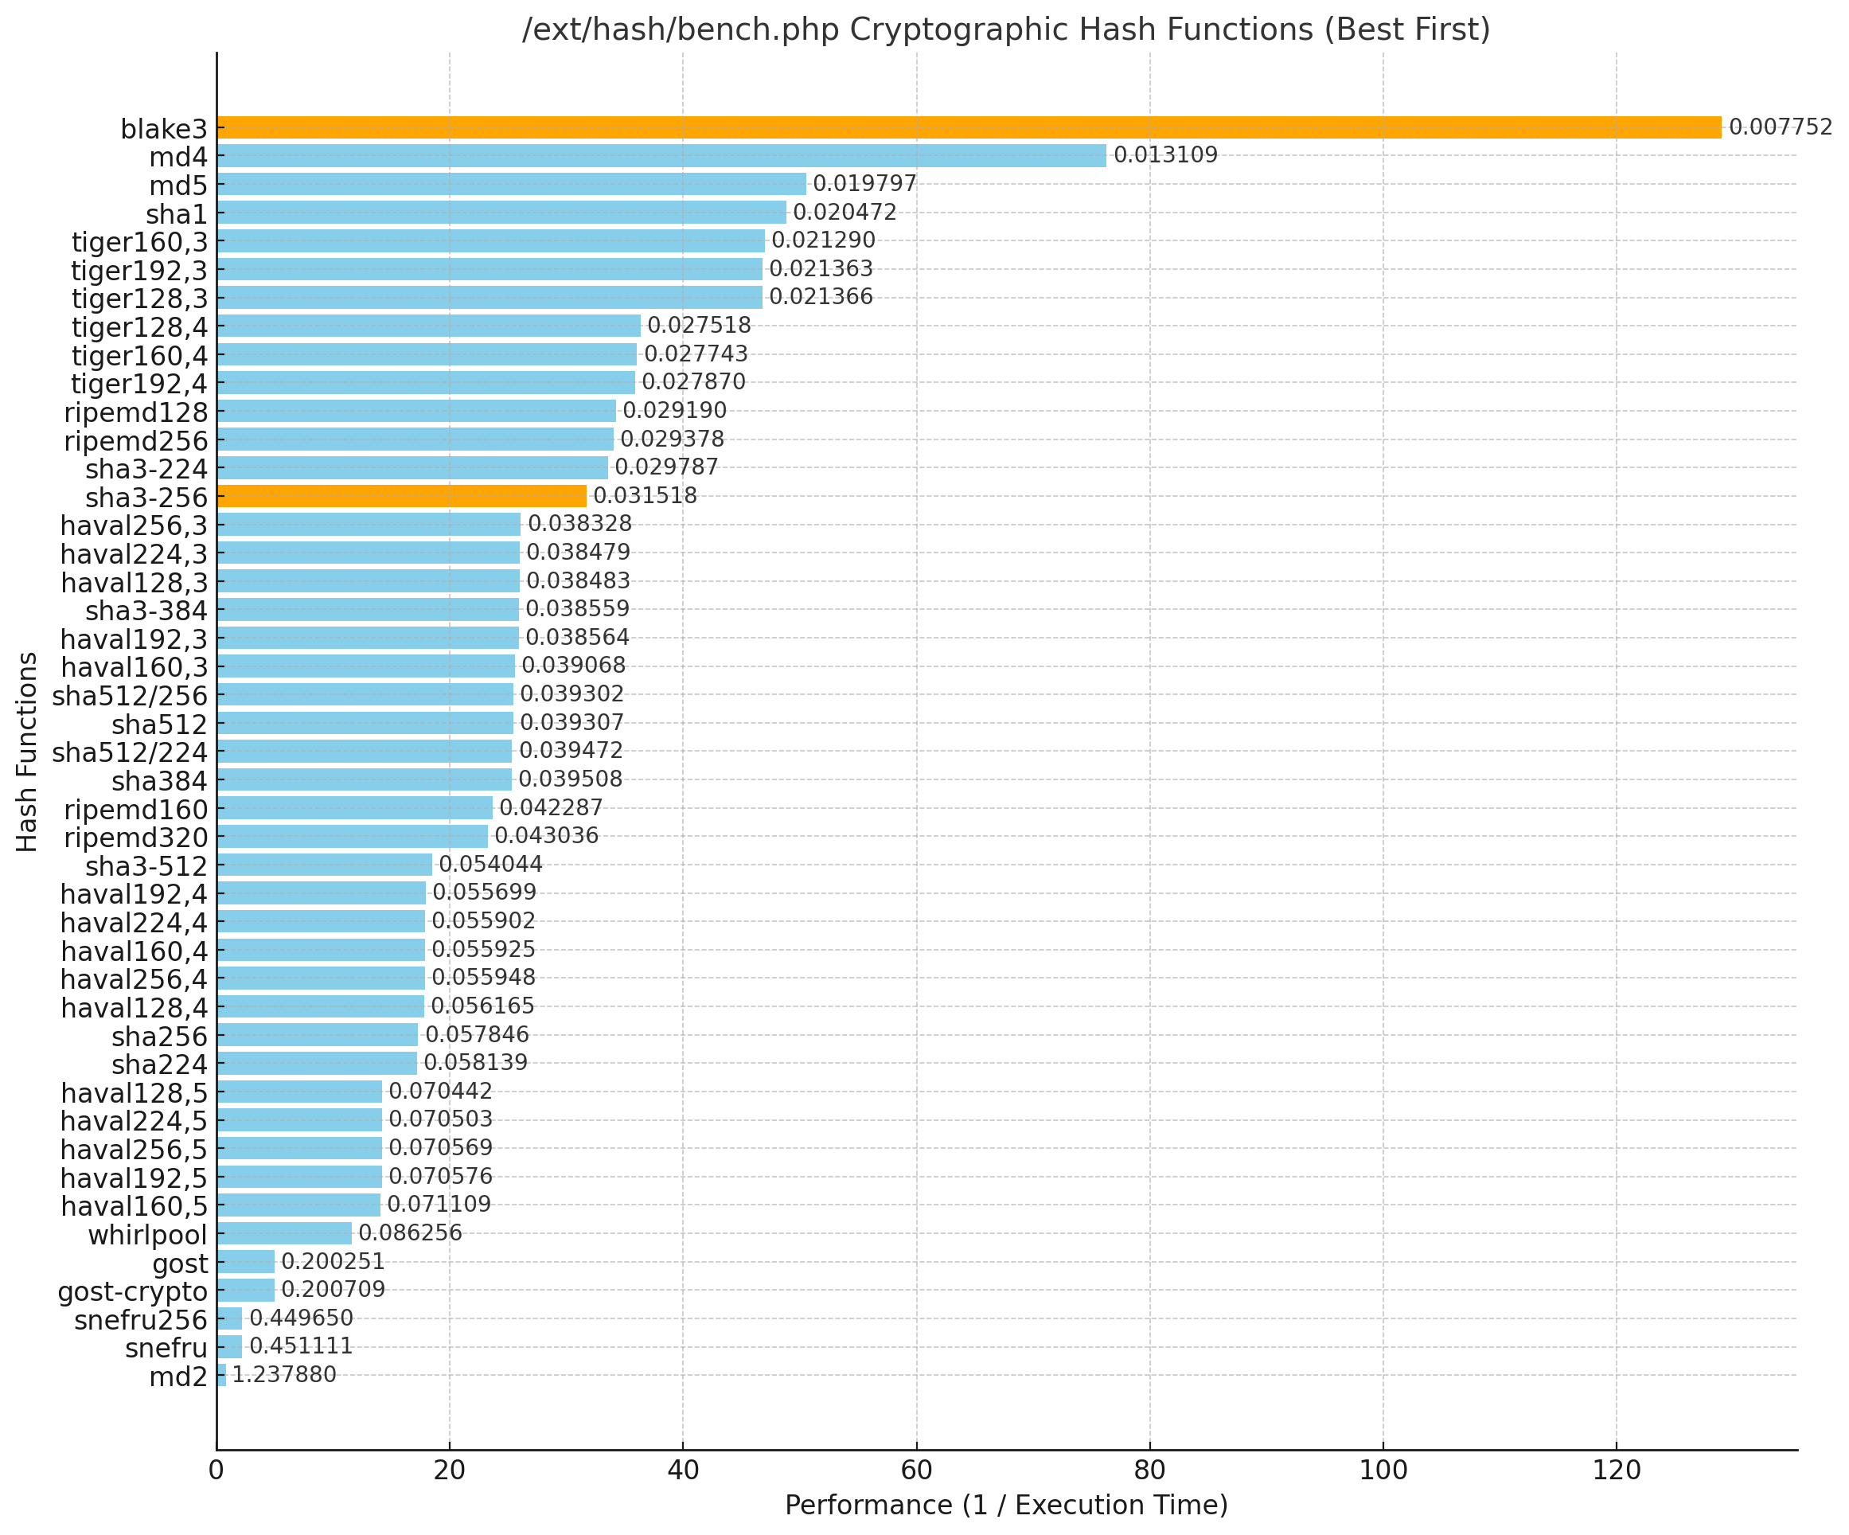Viewport: 1849px width, 1535px height.
Task: Click the value label 0.013109
Action: [x=1164, y=155]
